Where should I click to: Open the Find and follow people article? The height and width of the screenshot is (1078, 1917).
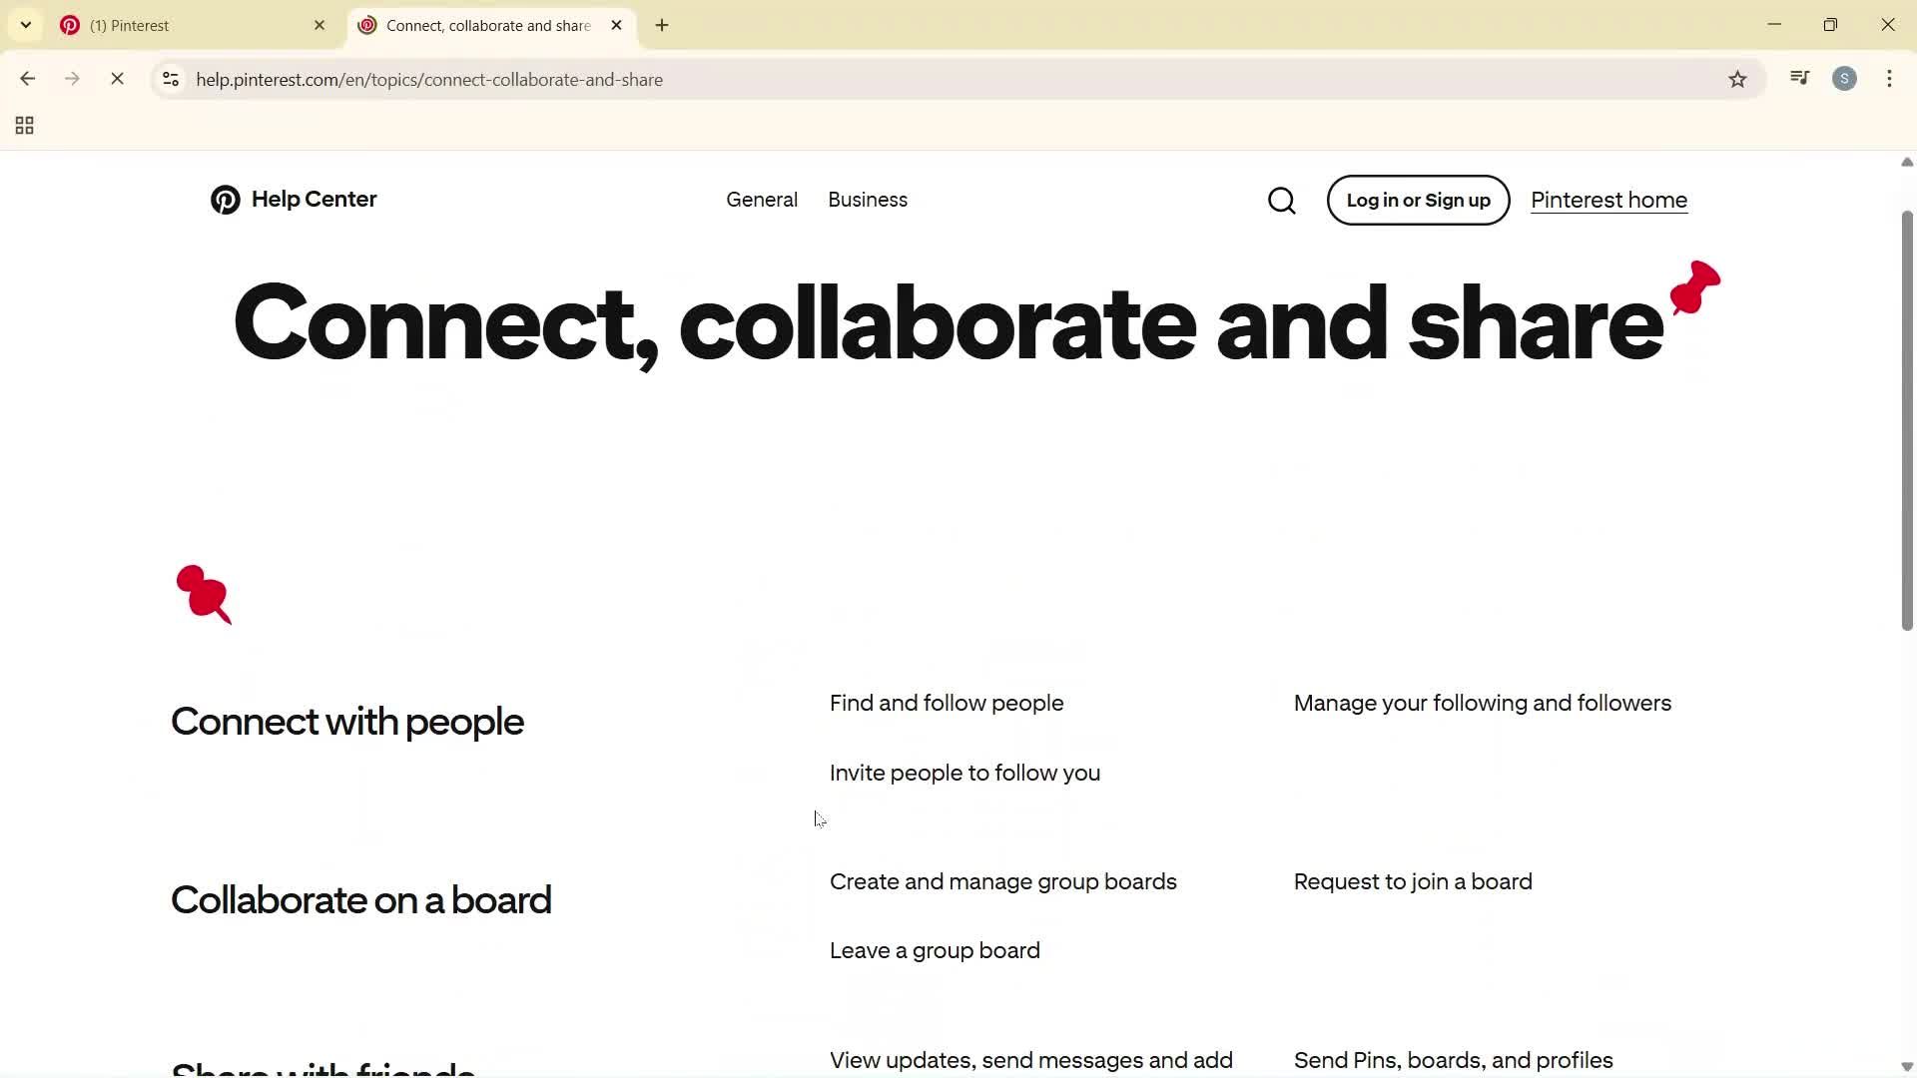click(x=946, y=703)
